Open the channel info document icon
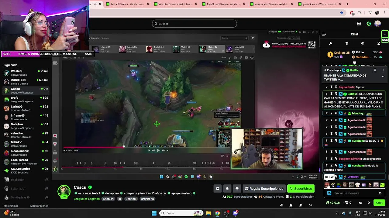Viewport: 389px width, 218px height. point(218,189)
